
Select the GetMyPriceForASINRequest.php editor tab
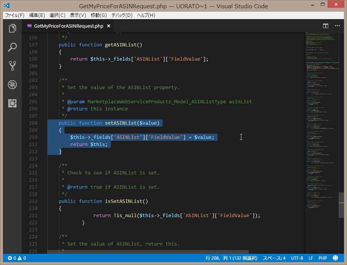pos(69,26)
